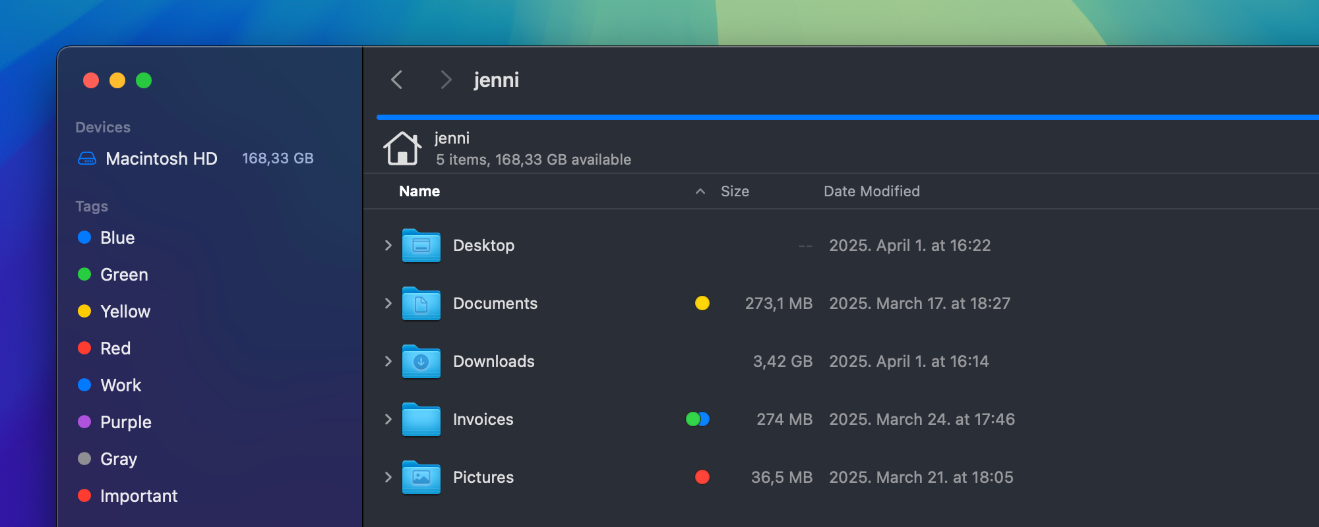This screenshot has height=527, width=1319.
Task: Go back with the left chevron
Action: (x=396, y=80)
